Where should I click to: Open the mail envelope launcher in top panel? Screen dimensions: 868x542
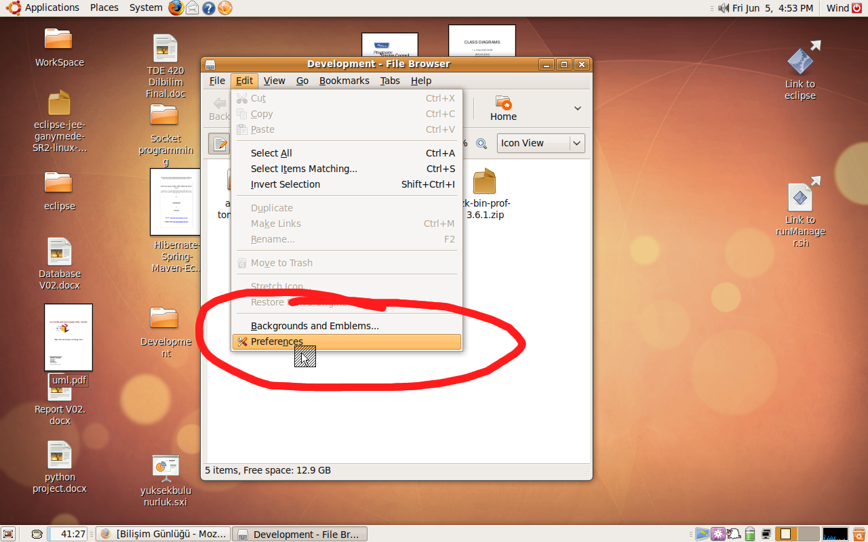[x=193, y=7]
